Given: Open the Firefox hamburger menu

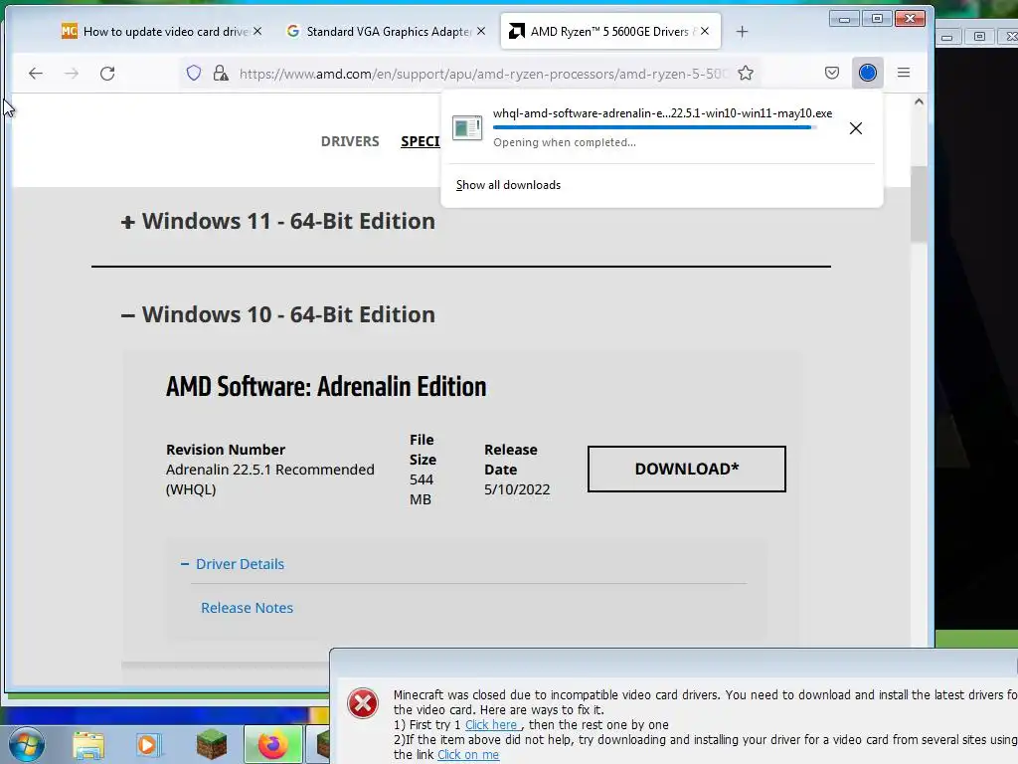Looking at the screenshot, I should [903, 73].
